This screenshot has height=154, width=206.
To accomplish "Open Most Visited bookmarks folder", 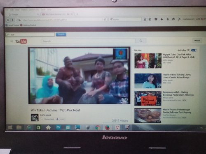I will point(12,25).
